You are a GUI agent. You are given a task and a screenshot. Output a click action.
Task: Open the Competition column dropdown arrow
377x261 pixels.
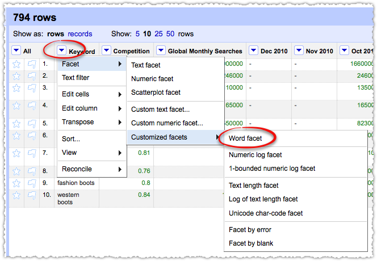[x=106, y=50]
